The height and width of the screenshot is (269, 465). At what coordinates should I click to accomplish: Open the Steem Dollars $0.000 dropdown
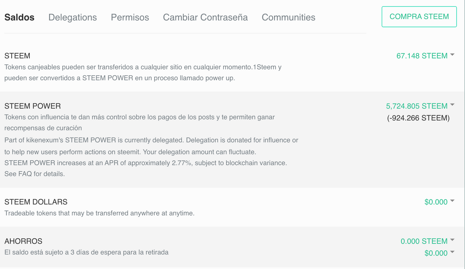point(439,202)
